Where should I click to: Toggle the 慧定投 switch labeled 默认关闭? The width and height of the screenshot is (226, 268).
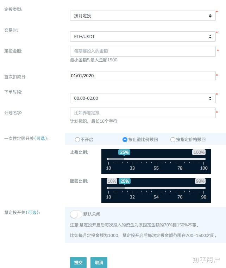pyautogui.click(x=76, y=214)
